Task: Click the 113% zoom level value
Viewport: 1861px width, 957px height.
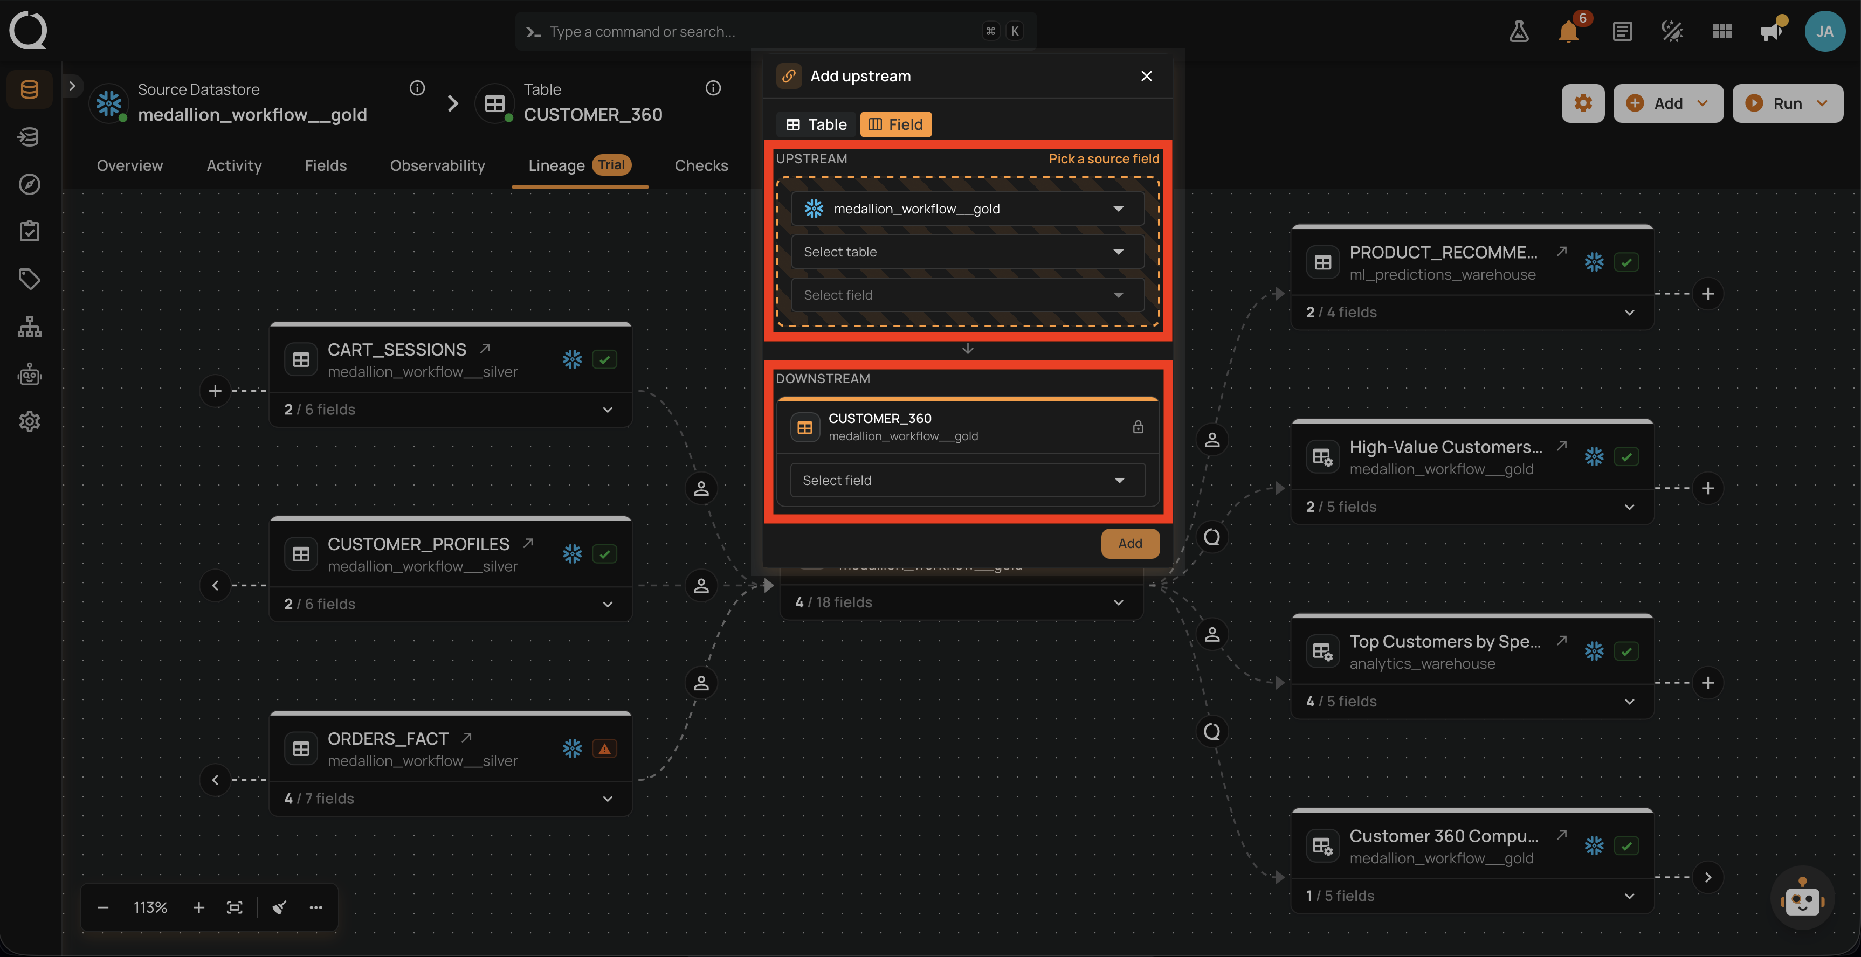Action: click(x=150, y=908)
